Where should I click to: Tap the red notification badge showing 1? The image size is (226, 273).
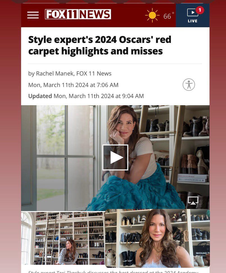[200, 10]
